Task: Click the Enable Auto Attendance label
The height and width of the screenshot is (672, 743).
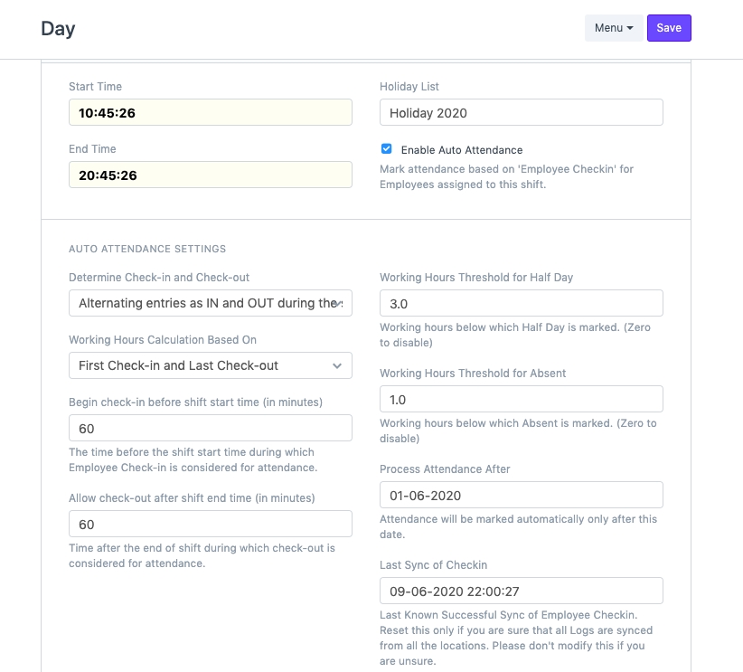Action: pos(461,150)
